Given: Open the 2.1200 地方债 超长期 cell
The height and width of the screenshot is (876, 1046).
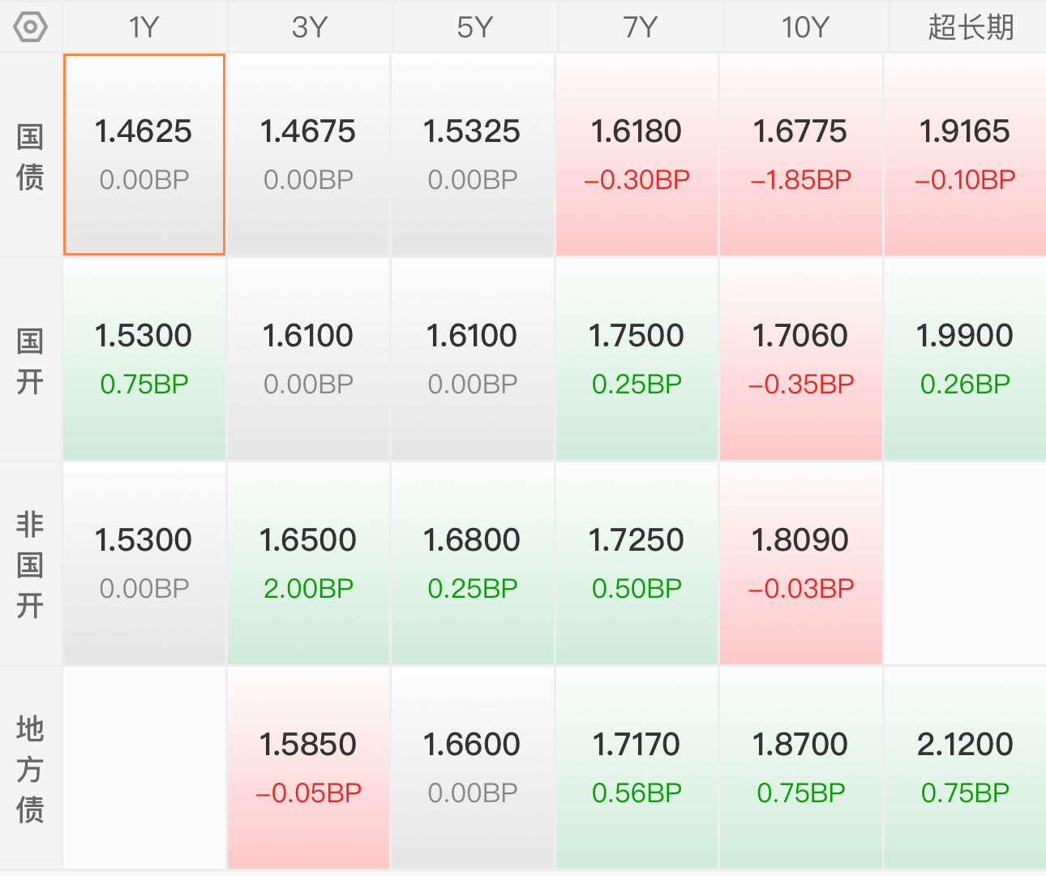Looking at the screenshot, I should 965,768.
